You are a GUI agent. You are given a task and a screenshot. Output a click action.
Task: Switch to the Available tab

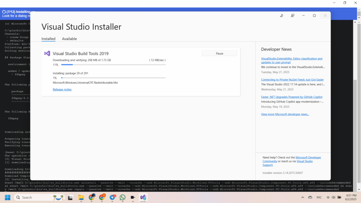pos(69,39)
